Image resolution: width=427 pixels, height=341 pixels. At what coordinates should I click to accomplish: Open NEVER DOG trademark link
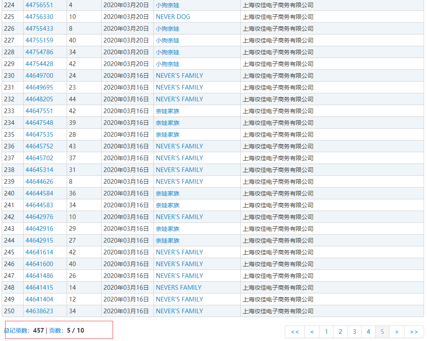(173, 17)
